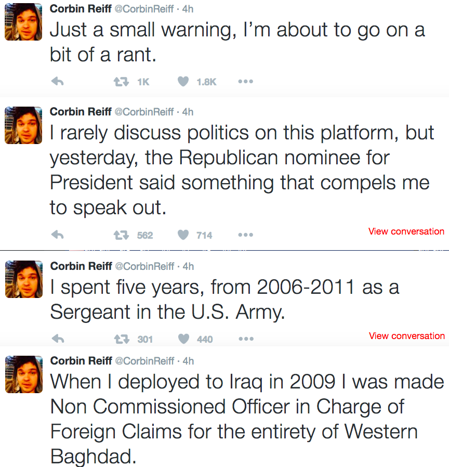Screen dimensions: 449x467
Task: Retweet the tweet with 301 retweets
Action: click(122, 339)
